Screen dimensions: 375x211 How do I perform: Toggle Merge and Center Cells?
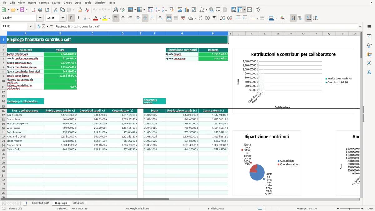click(169, 18)
